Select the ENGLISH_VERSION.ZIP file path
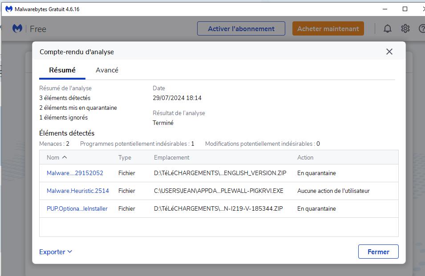 tap(220, 173)
